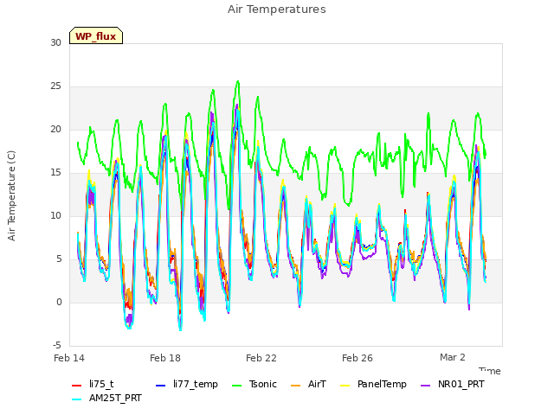Screen dimensions: 554x415
Task: Click the Feb 14 x-axis tick label
Action: coord(69,358)
